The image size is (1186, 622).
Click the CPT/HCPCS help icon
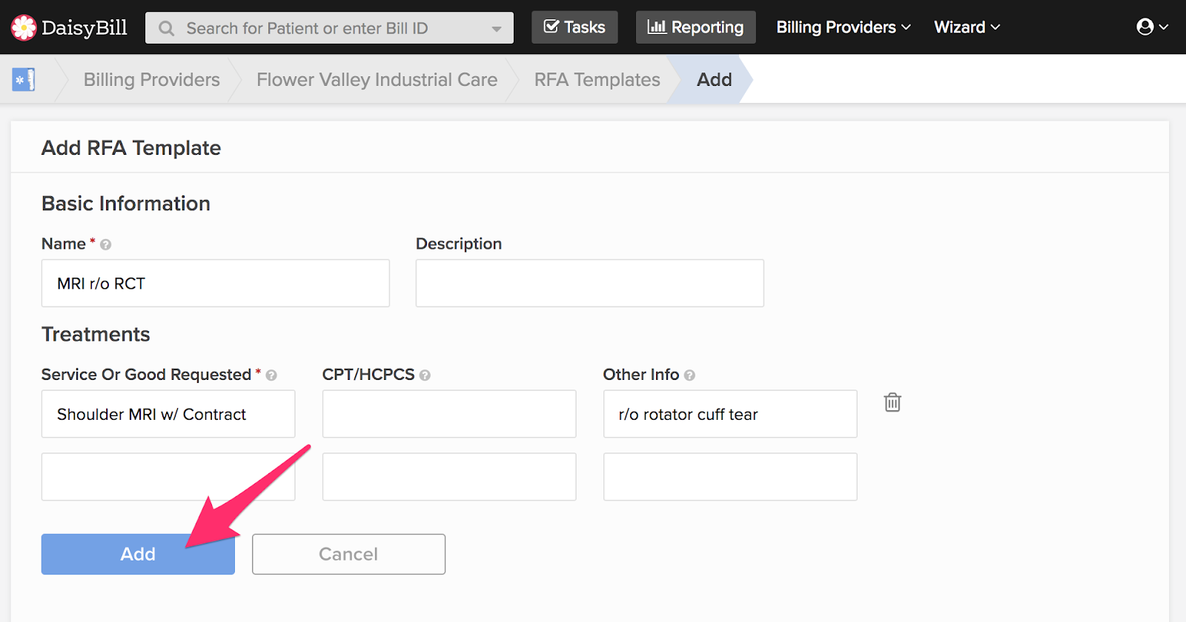click(x=425, y=375)
